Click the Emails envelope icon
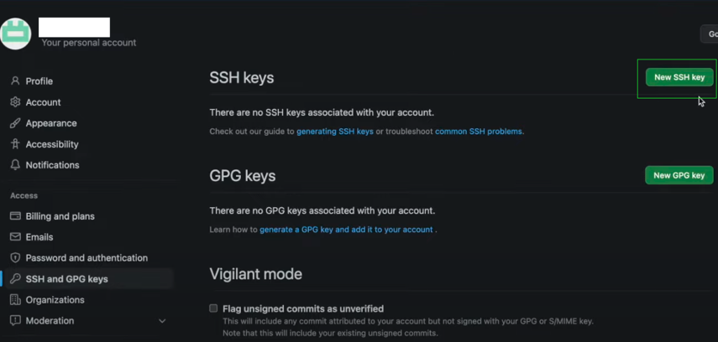The image size is (718, 342). (x=15, y=237)
